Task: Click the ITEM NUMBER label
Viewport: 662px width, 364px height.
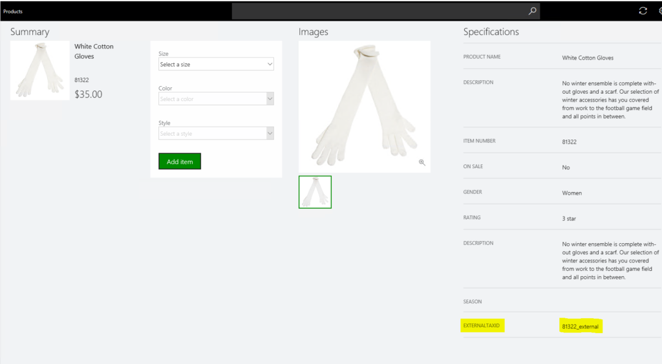Action: pos(479,140)
